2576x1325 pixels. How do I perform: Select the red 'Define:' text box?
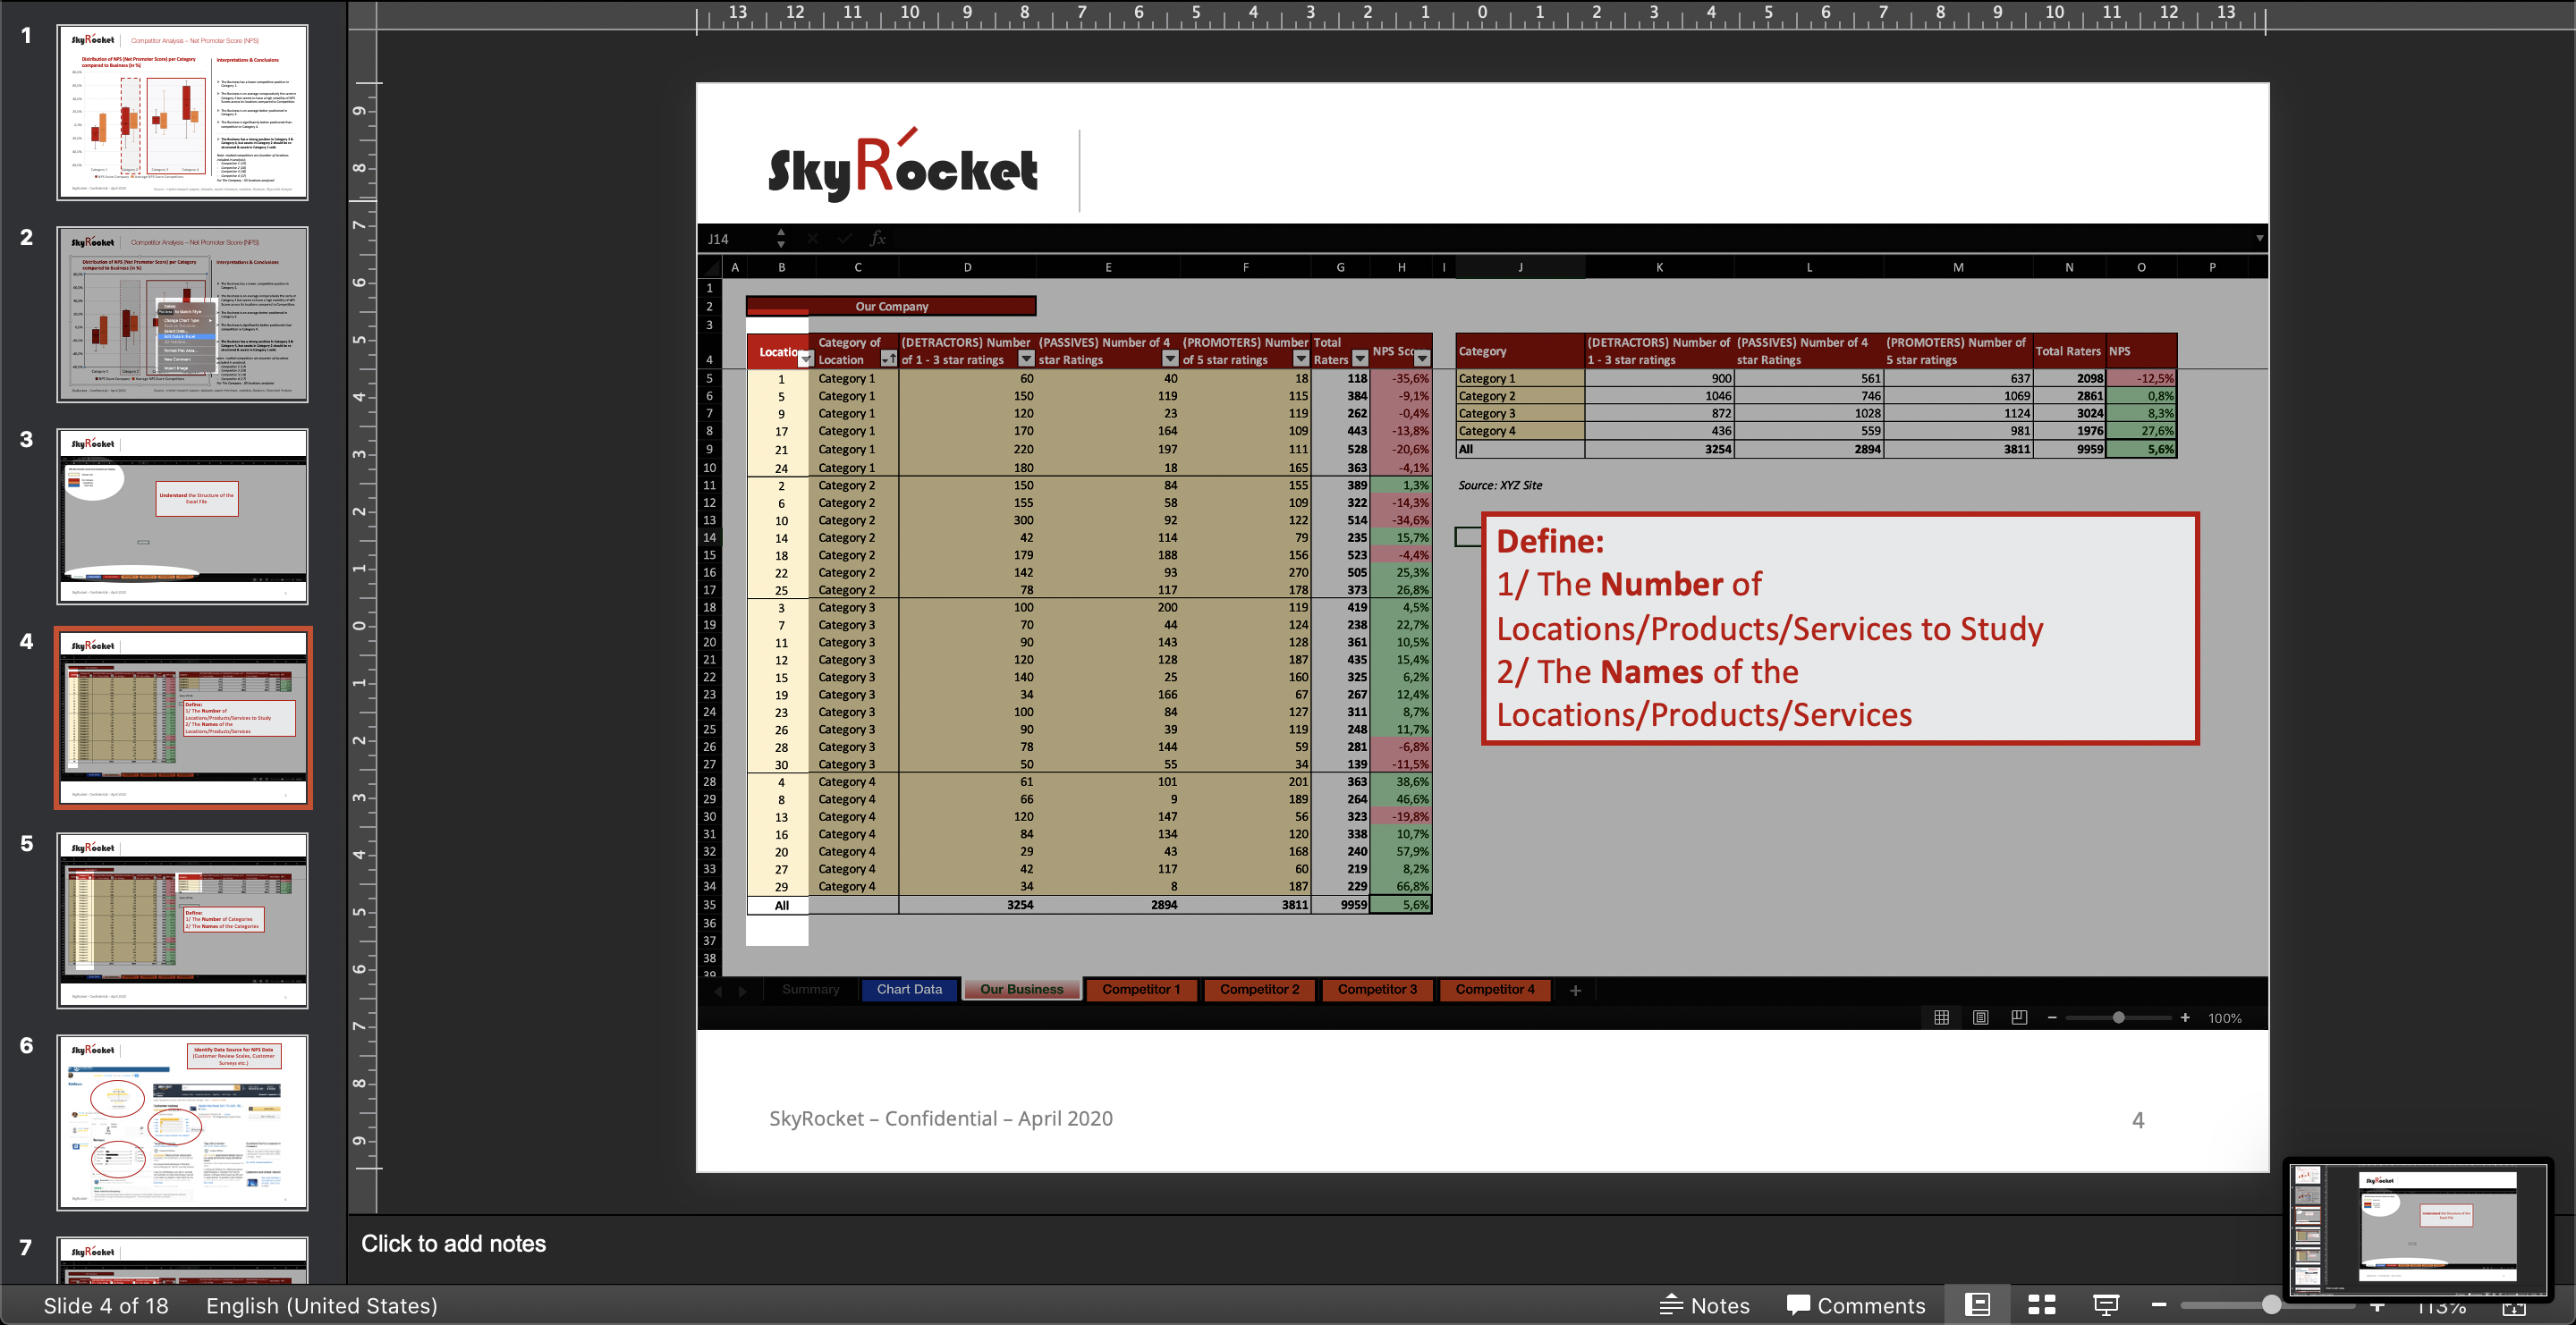[1839, 629]
